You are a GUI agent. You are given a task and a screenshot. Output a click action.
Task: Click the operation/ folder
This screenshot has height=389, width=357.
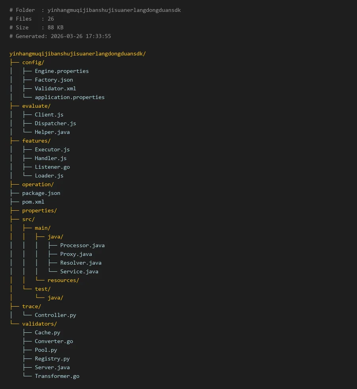pyautogui.click(x=38, y=184)
